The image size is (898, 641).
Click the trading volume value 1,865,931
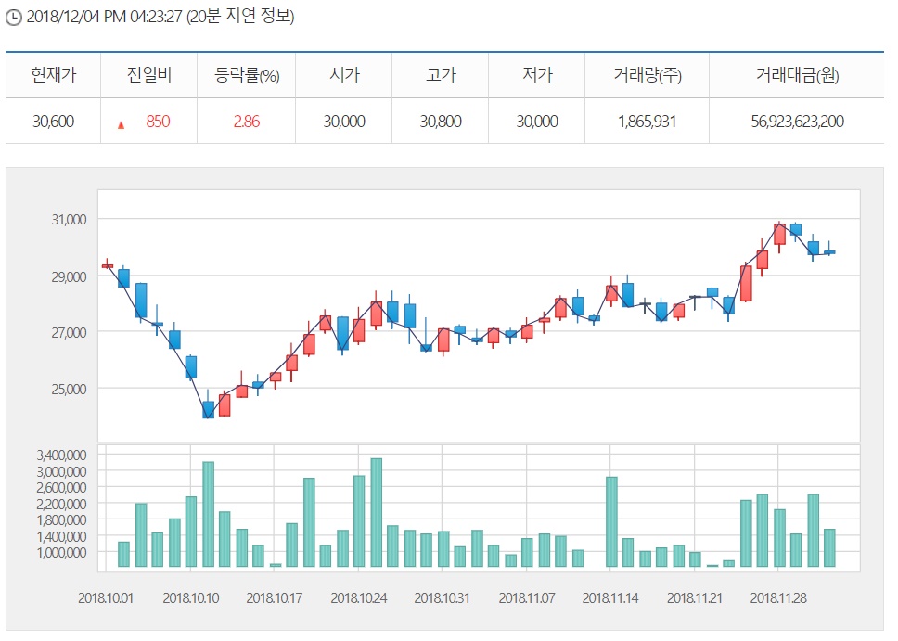click(647, 122)
